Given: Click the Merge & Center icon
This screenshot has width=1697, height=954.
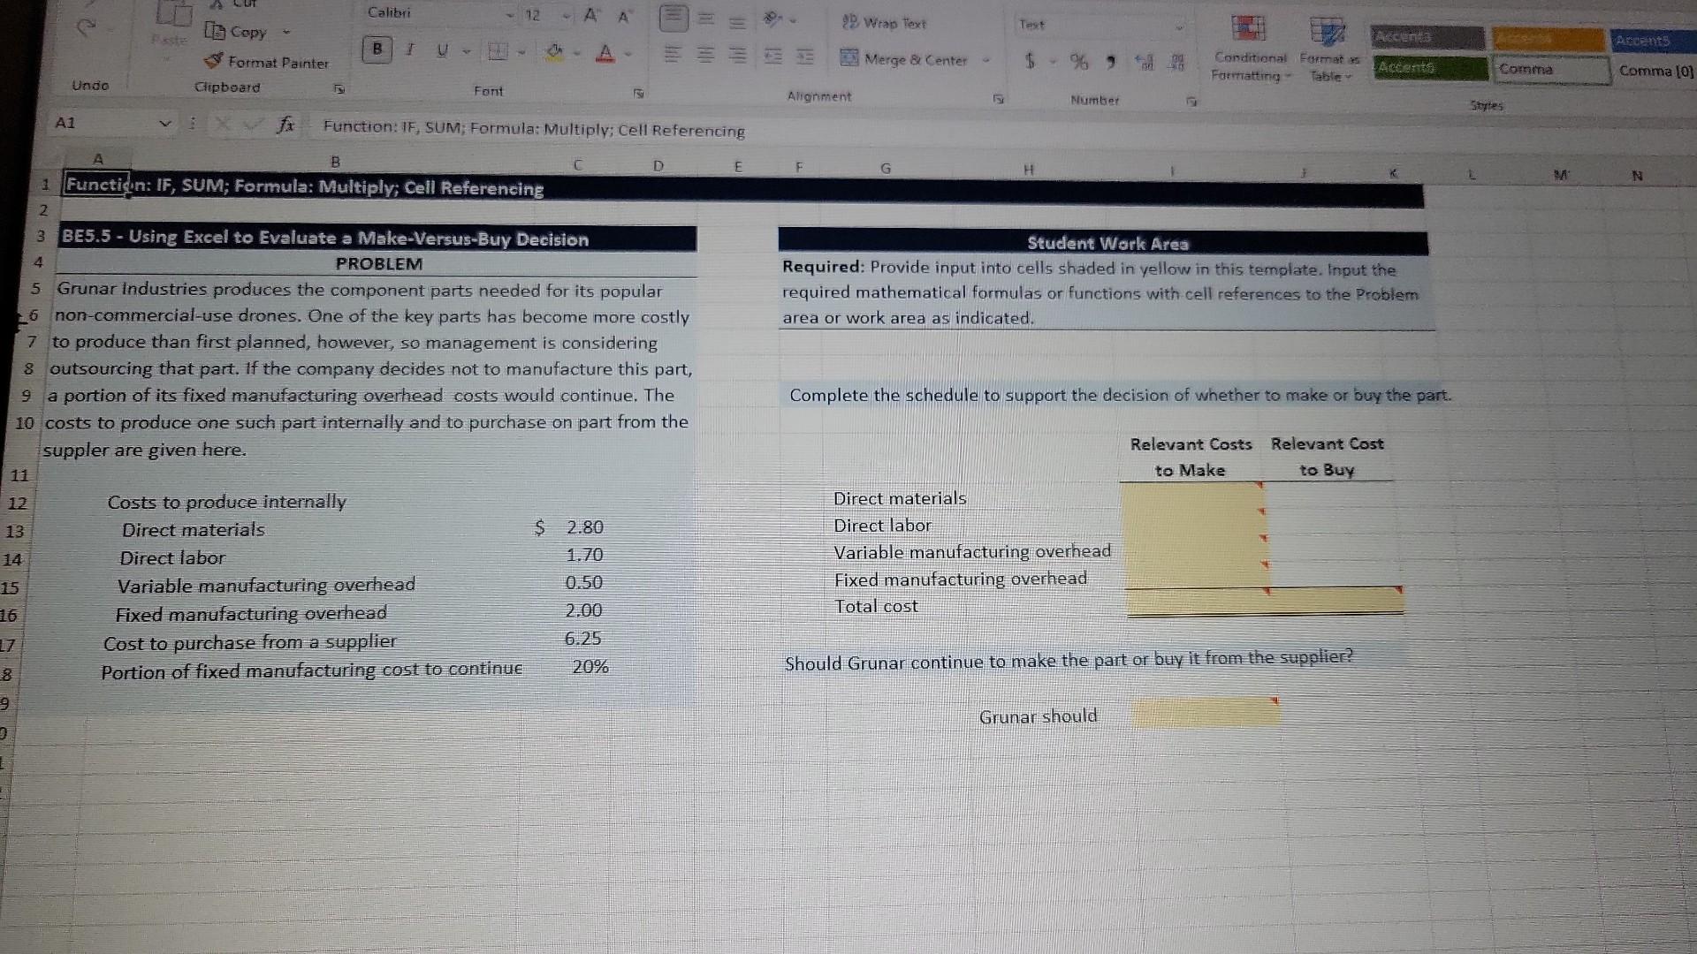Looking at the screenshot, I should [x=851, y=60].
